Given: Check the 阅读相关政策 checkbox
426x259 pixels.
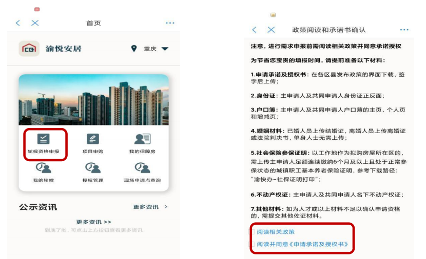Looking at the screenshot, I should click(x=252, y=232).
